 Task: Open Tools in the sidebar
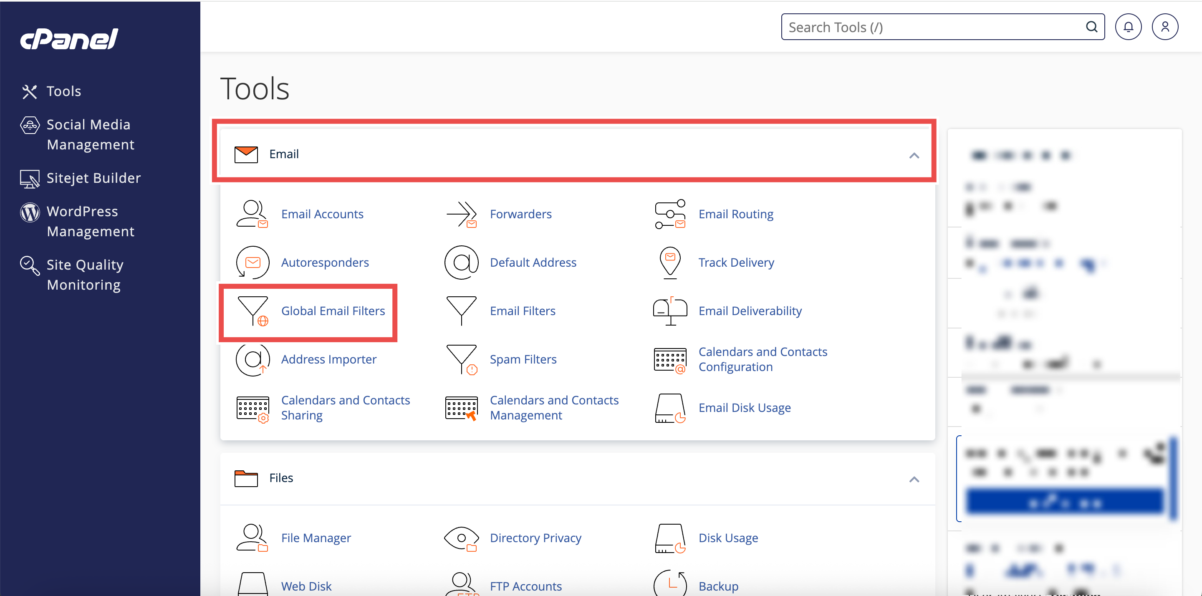click(x=63, y=91)
